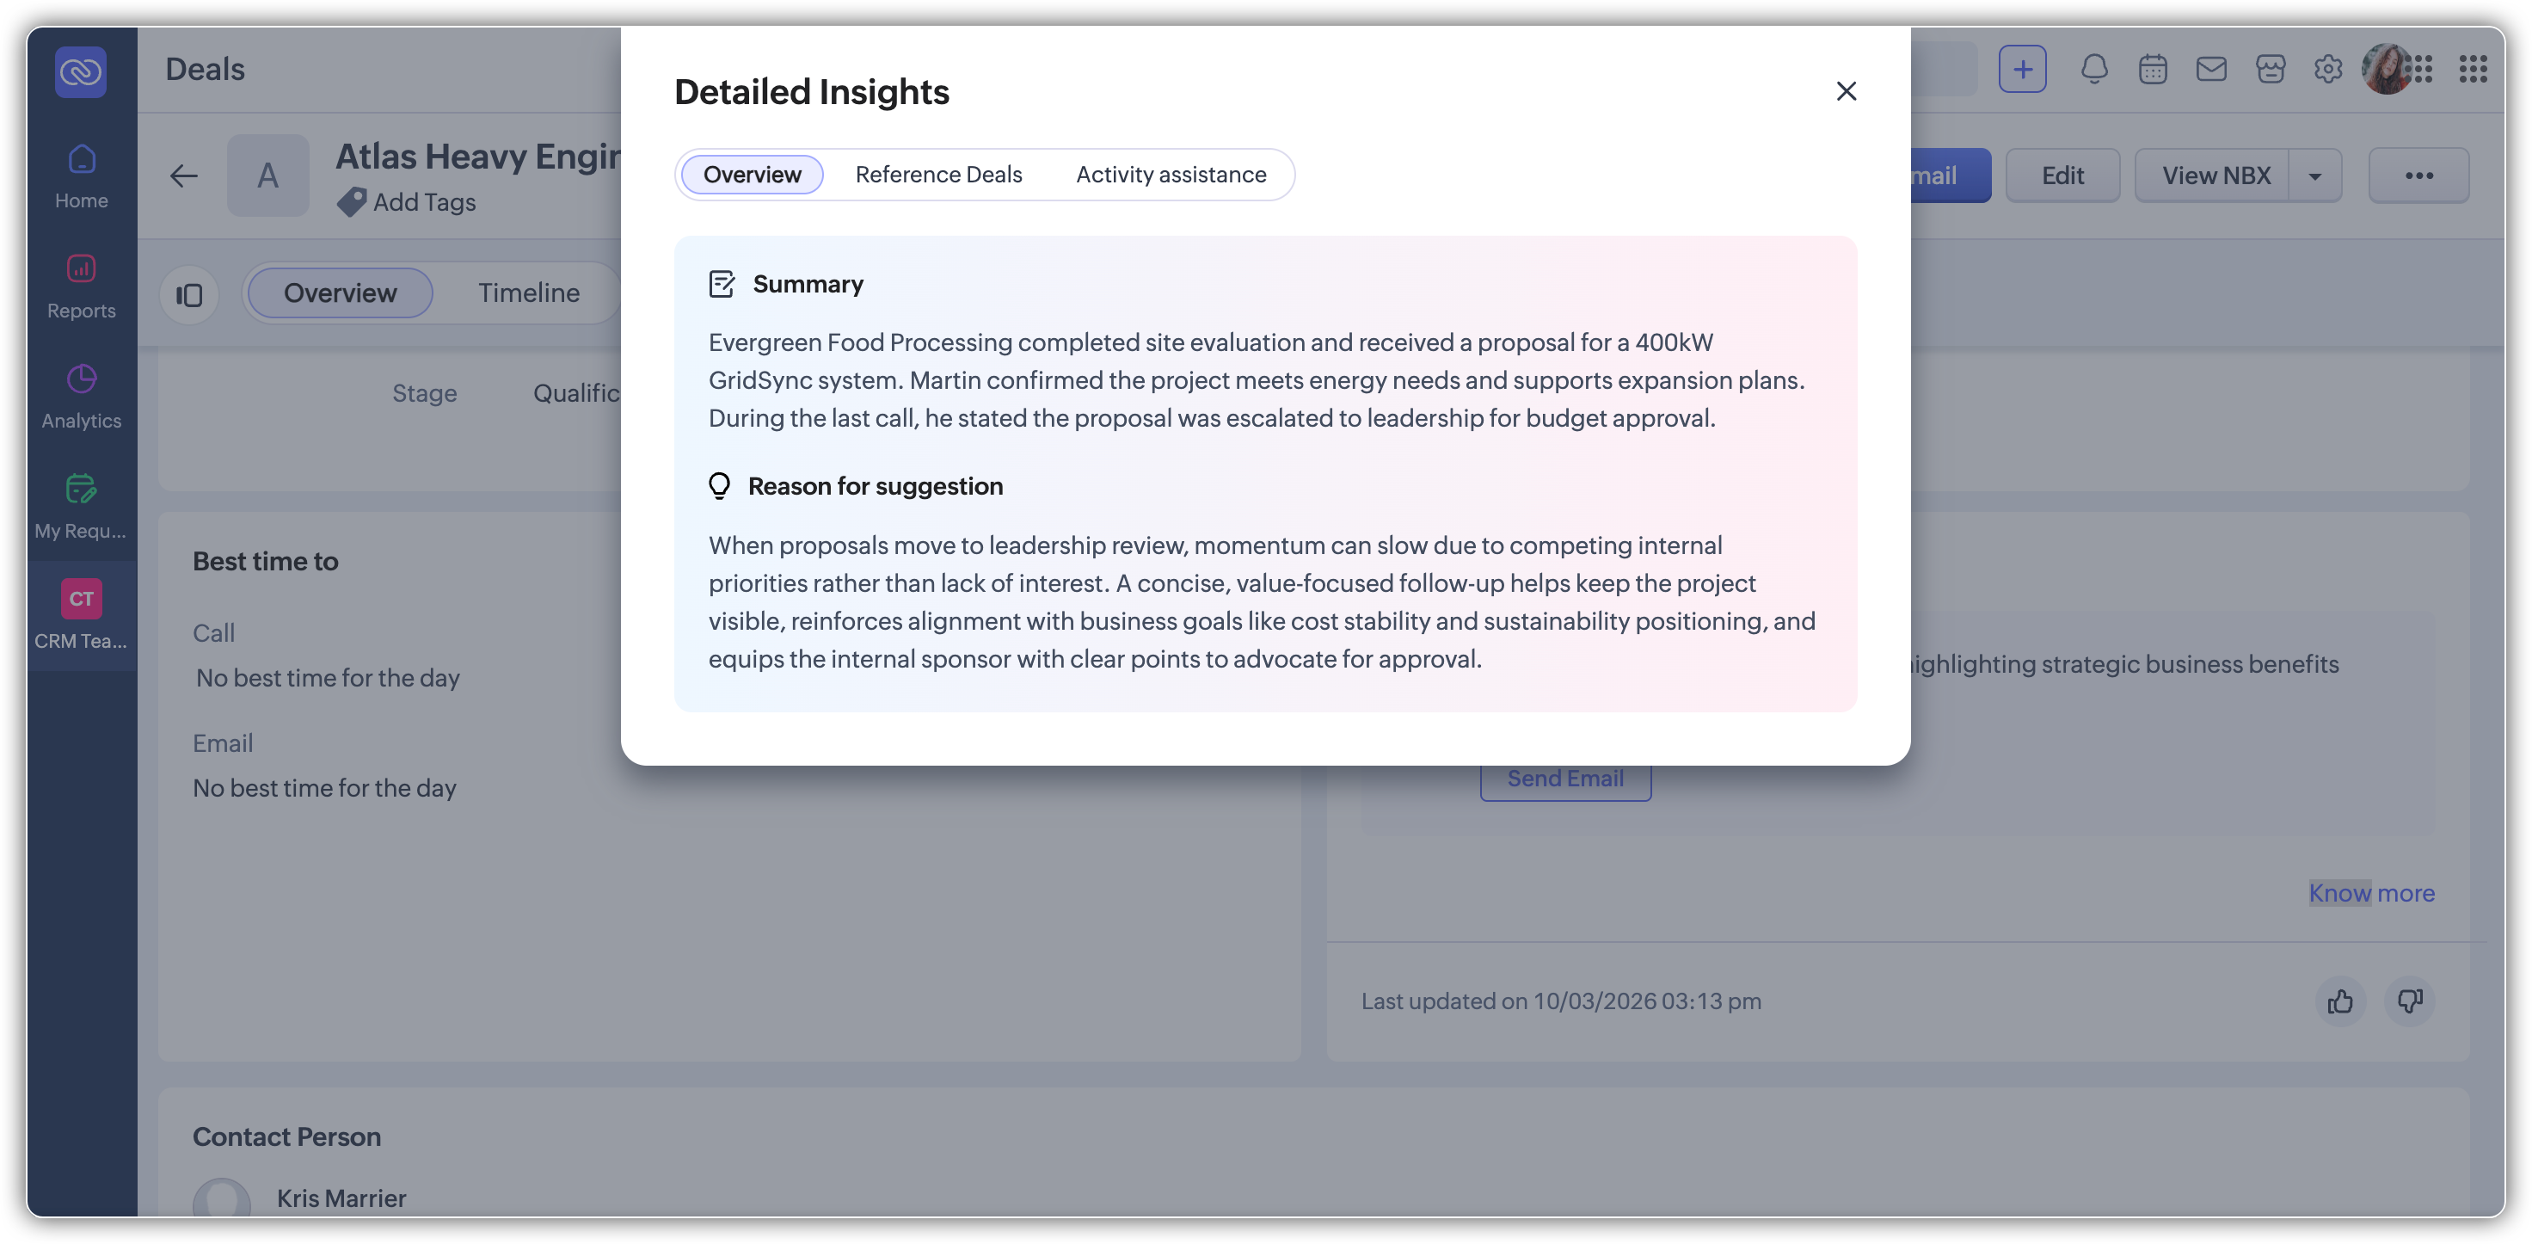Open My Requests sidebar item
2532x1244 pixels.
82,507
